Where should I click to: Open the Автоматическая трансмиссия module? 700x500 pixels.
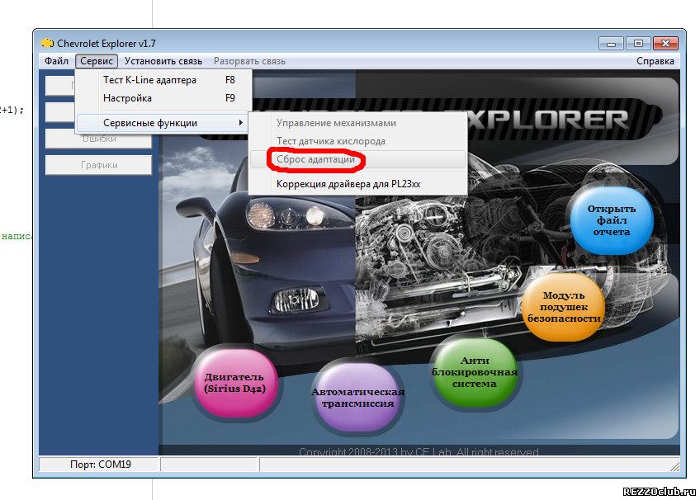pyautogui.click(x=357, y=398)
